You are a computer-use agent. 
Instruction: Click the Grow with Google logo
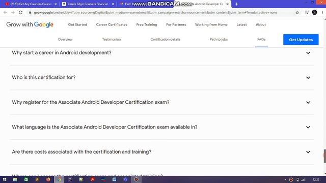pos(30,24)
